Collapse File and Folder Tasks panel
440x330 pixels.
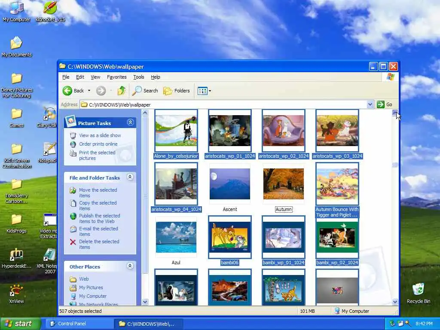point(130,177)
